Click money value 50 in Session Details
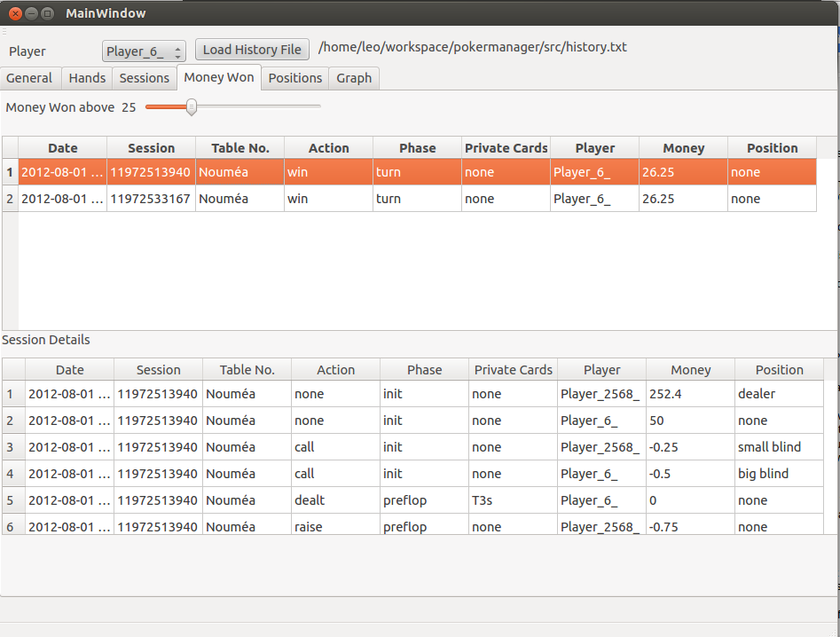The width and height of the screenshot is (840, 637). tap(690, 421)
